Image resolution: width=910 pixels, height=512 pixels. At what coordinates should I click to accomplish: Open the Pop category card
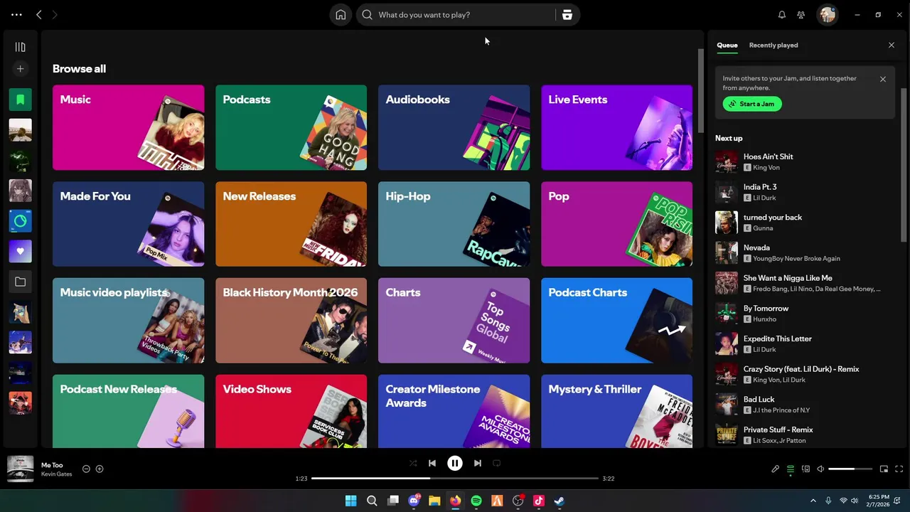tap(616, 224)
